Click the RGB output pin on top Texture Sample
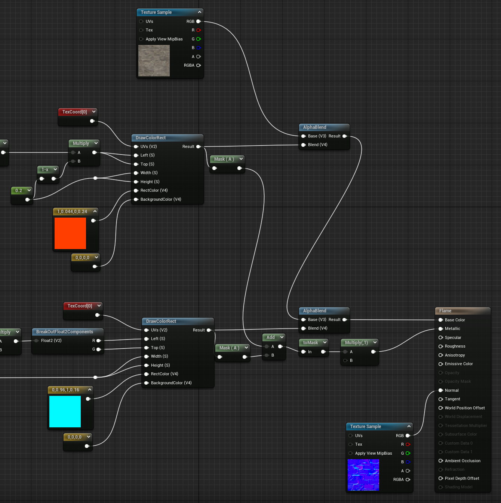501x503 pixels. (199, 21)
